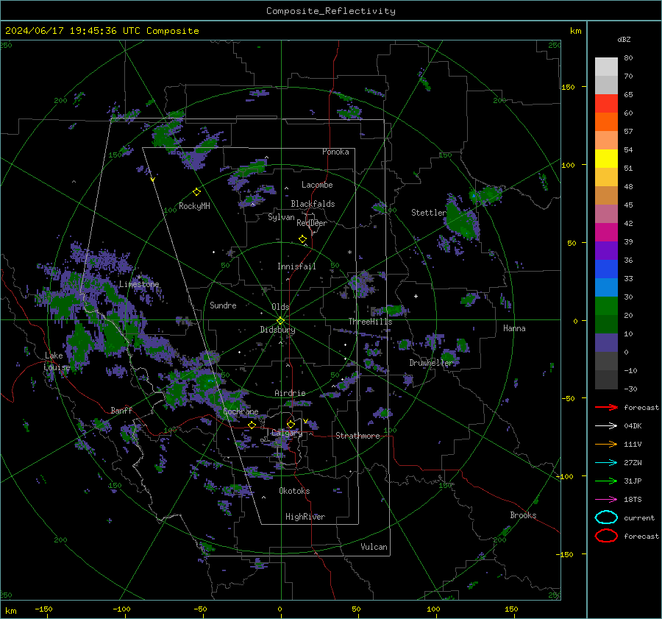Select the slate purple 10 dBZ band
The height and width of the screenshot is (619, 662).
pos(606,342)
